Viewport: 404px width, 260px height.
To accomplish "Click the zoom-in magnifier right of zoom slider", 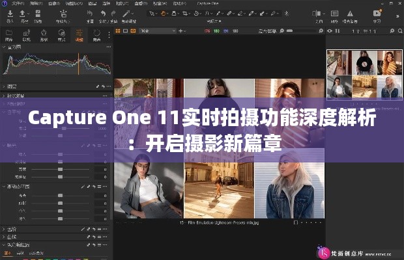I will tap(321, 31).
